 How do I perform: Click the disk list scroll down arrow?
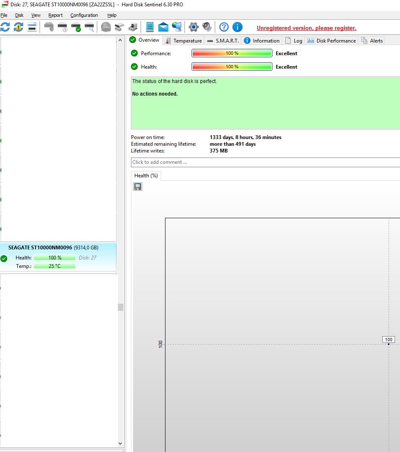pos(120,444)
